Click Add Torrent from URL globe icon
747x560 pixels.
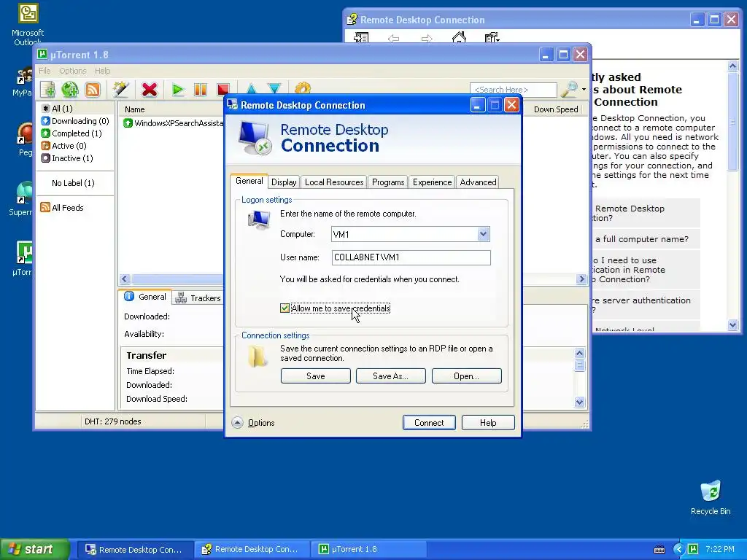pyautogui.click(x=69, y=89)
